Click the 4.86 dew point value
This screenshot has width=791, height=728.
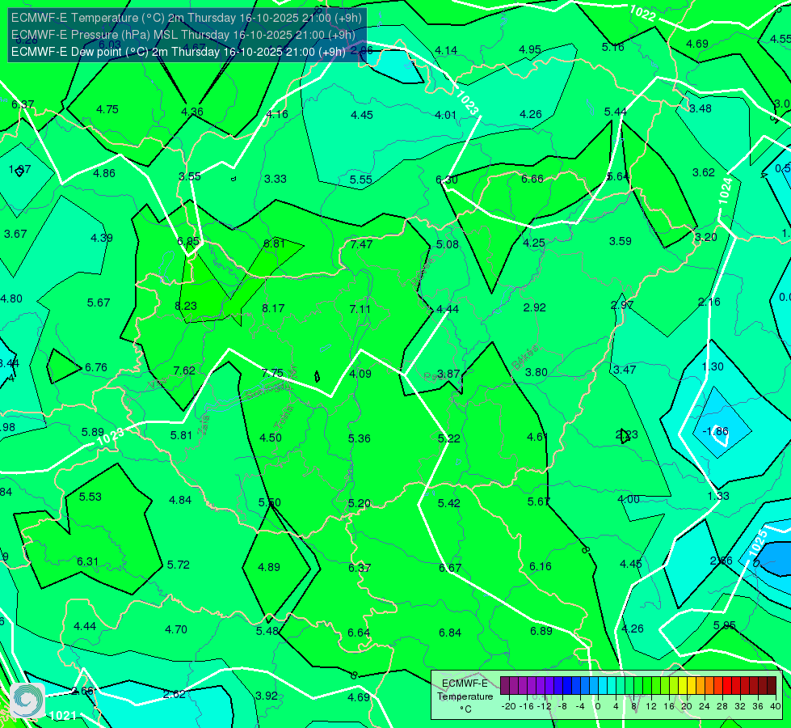104,173
